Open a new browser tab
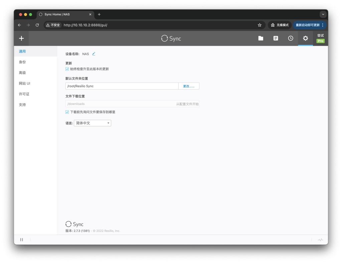342x263 pixels. (99, 14)
